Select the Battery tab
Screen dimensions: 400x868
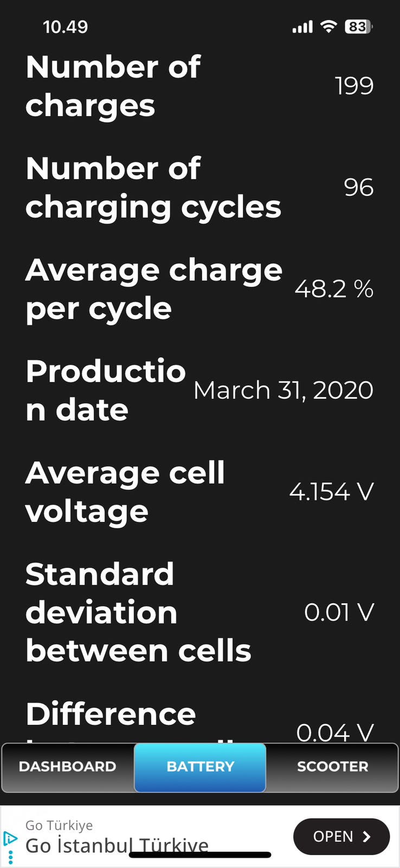[x=200, y=767]
